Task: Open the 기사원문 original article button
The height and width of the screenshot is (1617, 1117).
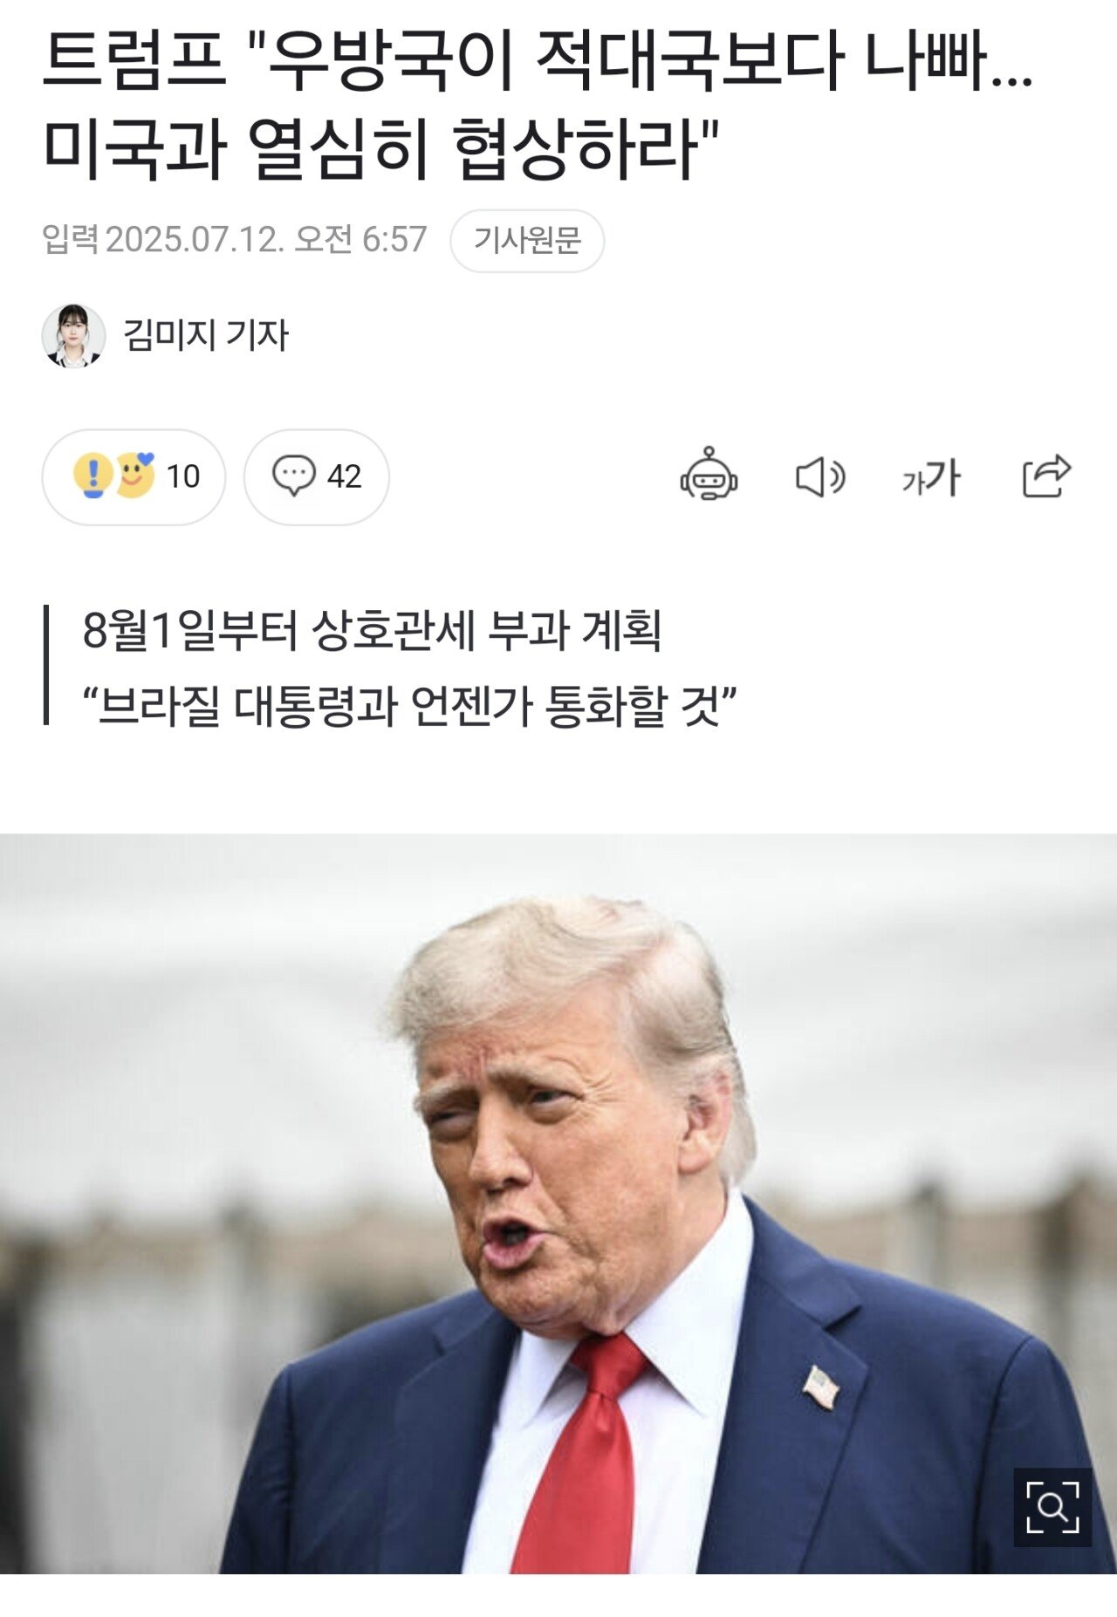Action: tap(527, 240)
